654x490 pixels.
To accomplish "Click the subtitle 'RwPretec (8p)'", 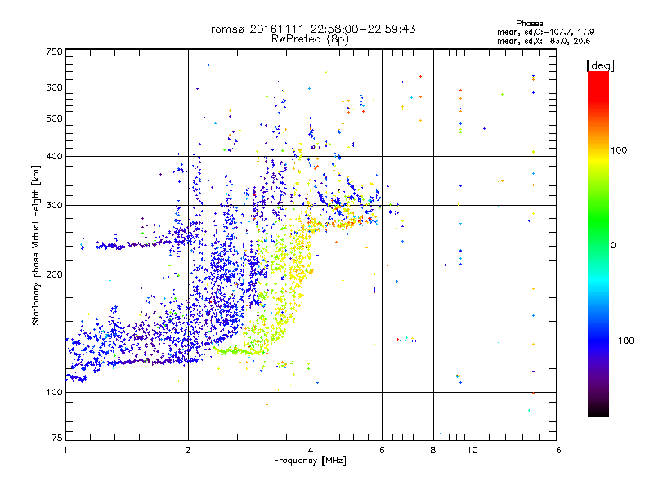I will (310, 39).
